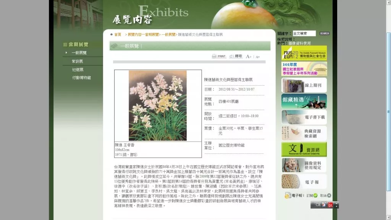The image size is (391, 220).
Task: Decrease font size with A-
Action: click(x=258, y=57)
